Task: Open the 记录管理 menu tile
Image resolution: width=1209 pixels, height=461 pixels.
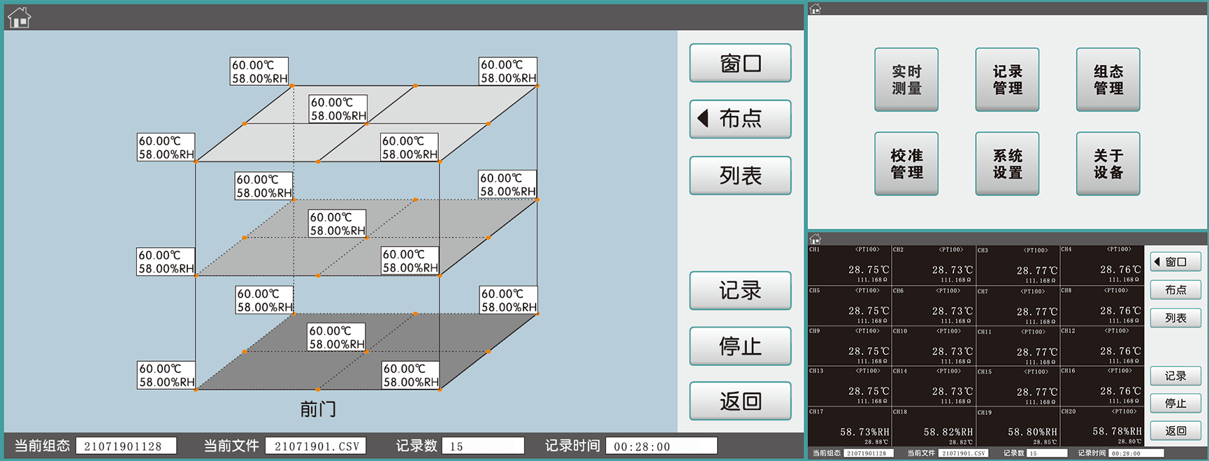Action: [1007, 80]
